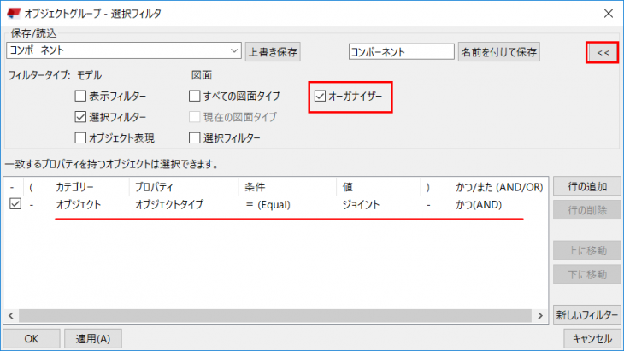Toggle the model 選択フィルター checkbox

click(80, 117)
